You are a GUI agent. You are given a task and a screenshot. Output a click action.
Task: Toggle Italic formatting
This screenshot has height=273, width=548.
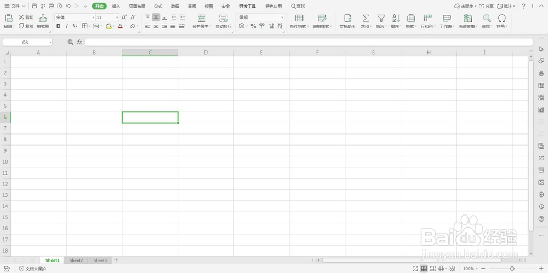click(67, 26)
